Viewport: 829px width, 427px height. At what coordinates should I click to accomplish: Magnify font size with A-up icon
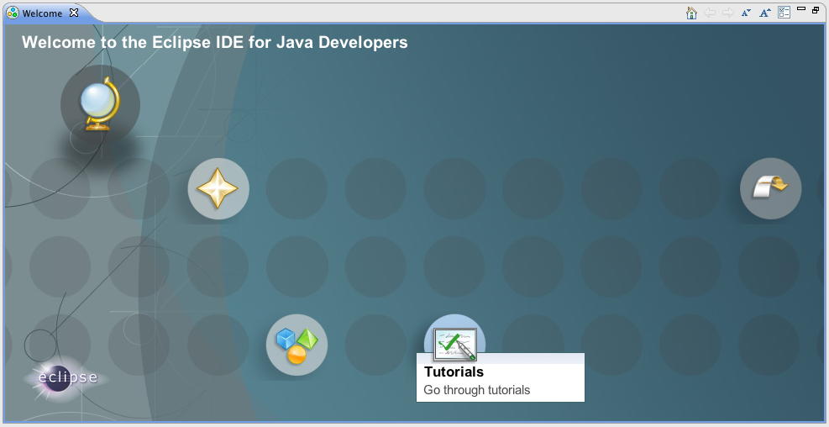[765, 13]
